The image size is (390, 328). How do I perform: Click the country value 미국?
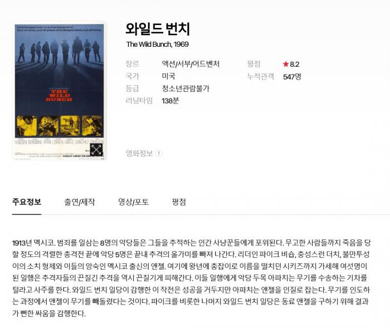click(169, 76)
